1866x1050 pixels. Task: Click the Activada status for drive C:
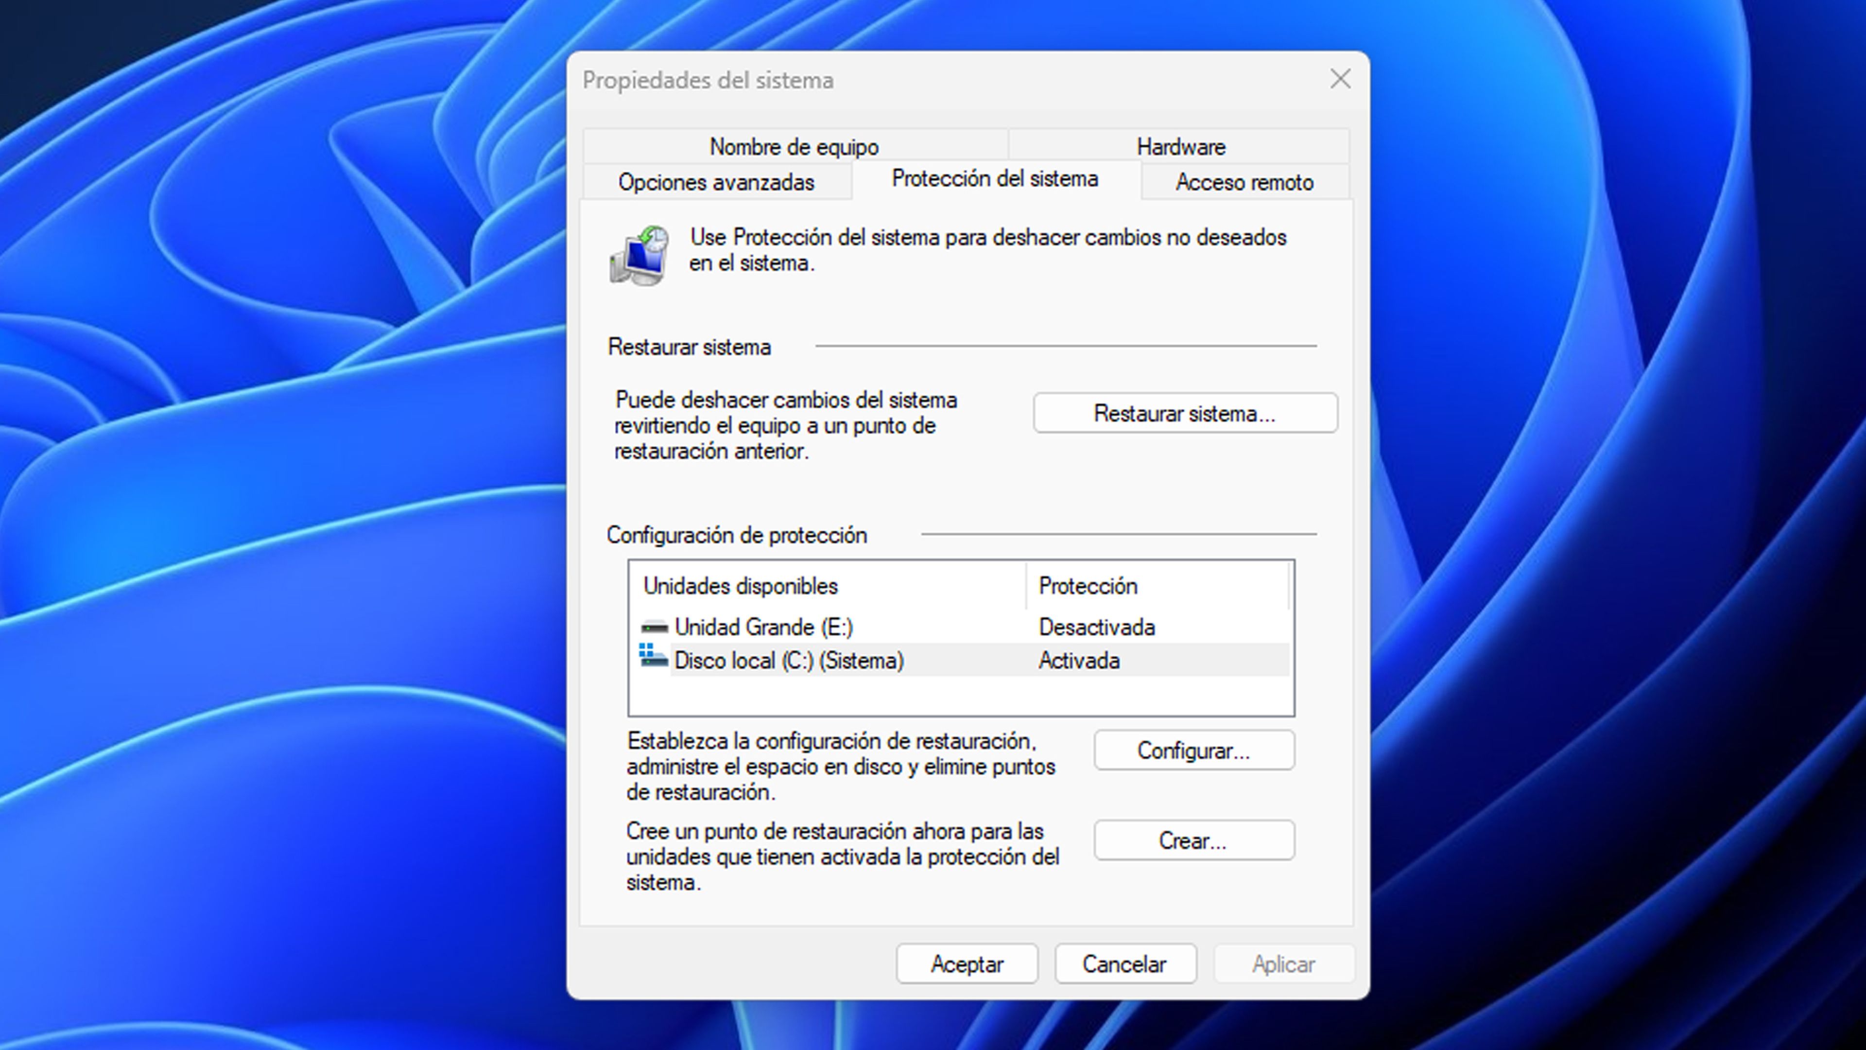click(1079, 660)
